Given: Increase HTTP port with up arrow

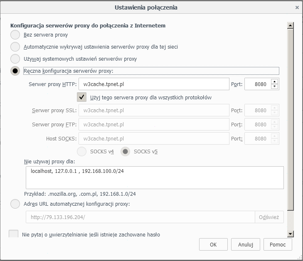Looking at the screenshot, I should point(274,81).
